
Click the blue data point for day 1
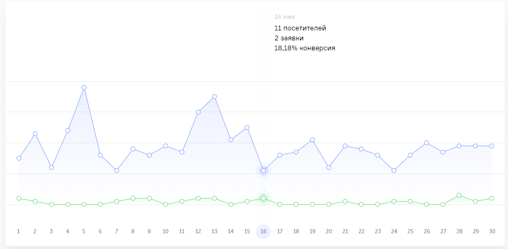[x=19, y=158]
